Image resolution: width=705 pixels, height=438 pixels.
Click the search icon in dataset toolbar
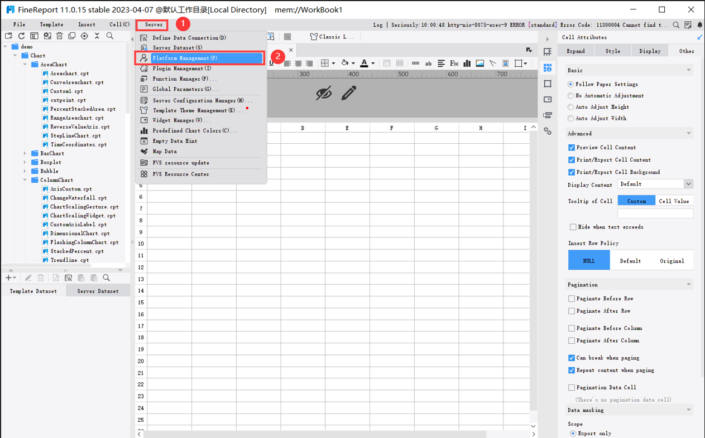point(106,278)
